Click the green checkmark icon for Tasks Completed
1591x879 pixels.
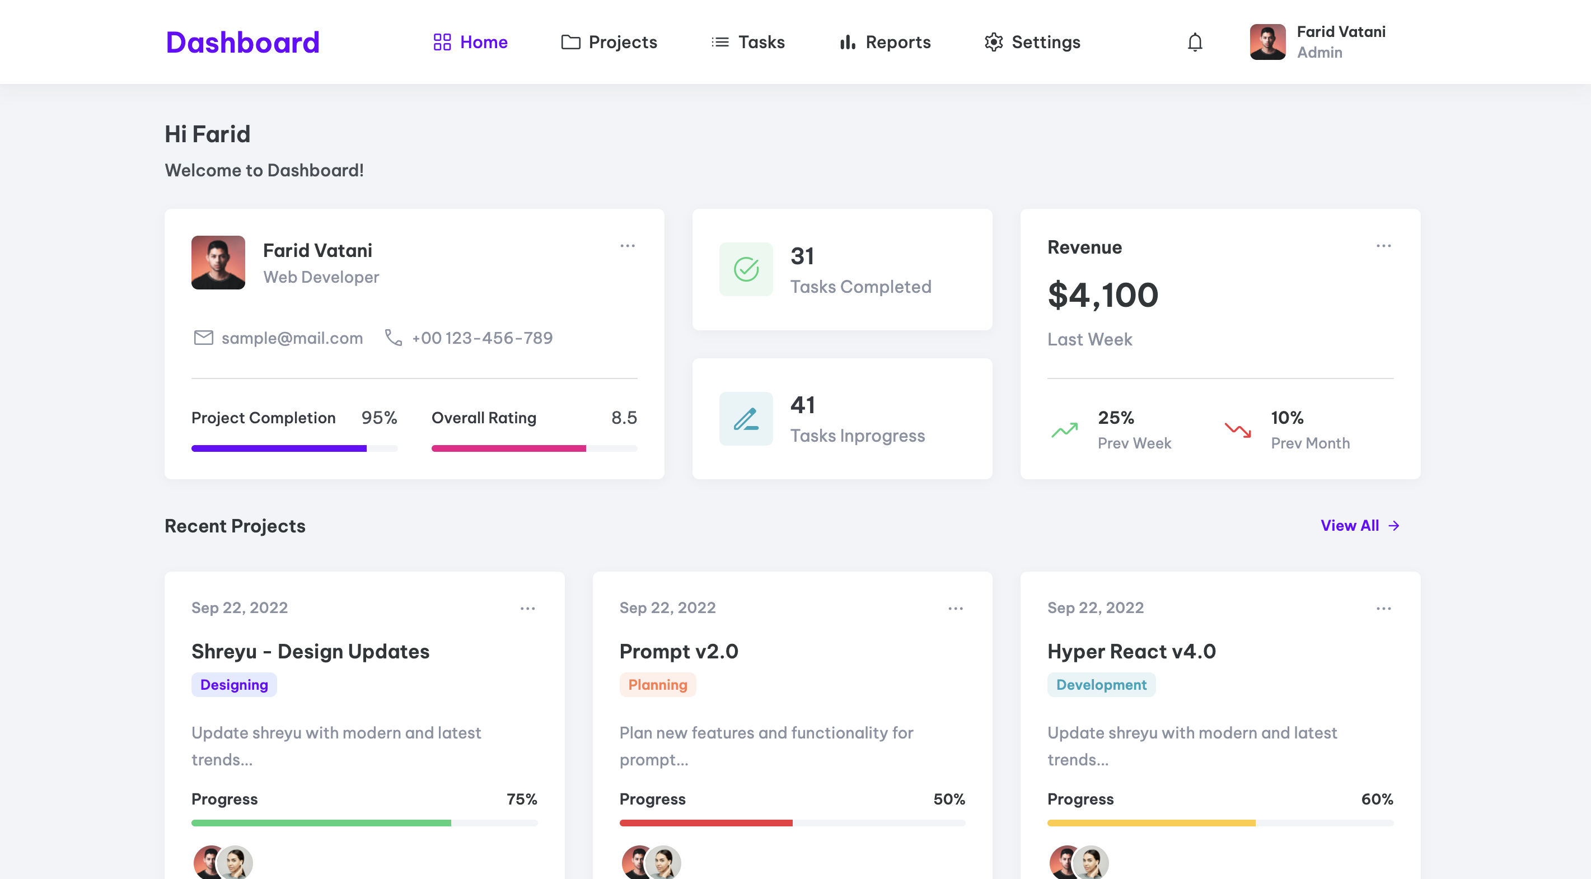coord(746,269)
